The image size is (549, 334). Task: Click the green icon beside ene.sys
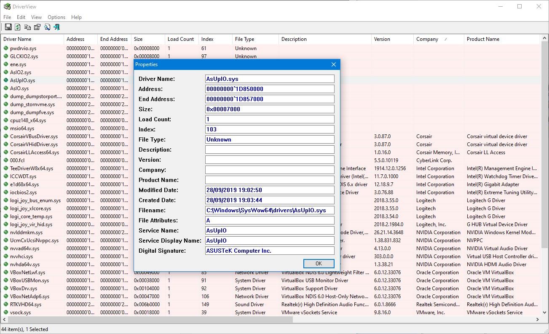pos(6,64)
